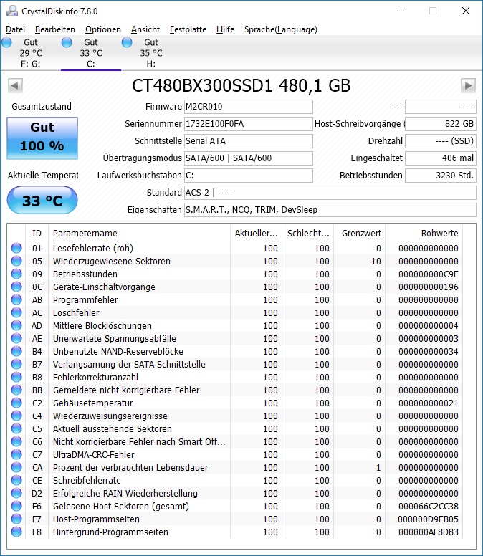Screen dimensions: 483x556
Task: Click the Parametername column header
Action: click(139, 234)
